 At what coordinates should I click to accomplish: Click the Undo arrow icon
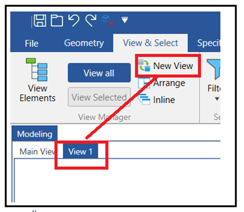(x=74, y=20)
